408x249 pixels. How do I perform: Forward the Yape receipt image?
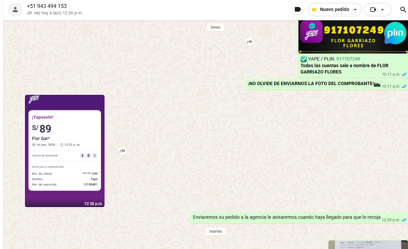[122, 151]
